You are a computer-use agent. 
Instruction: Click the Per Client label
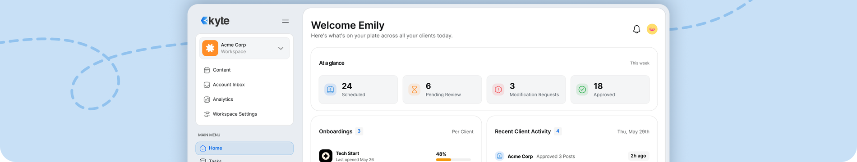(x=462, y=132)
